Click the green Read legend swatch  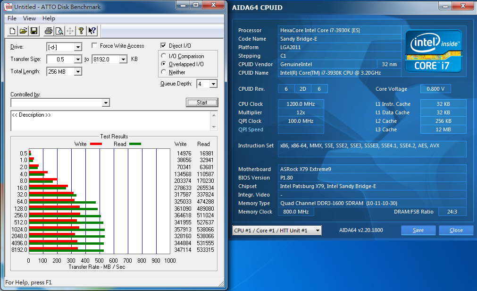click(135, 144)
